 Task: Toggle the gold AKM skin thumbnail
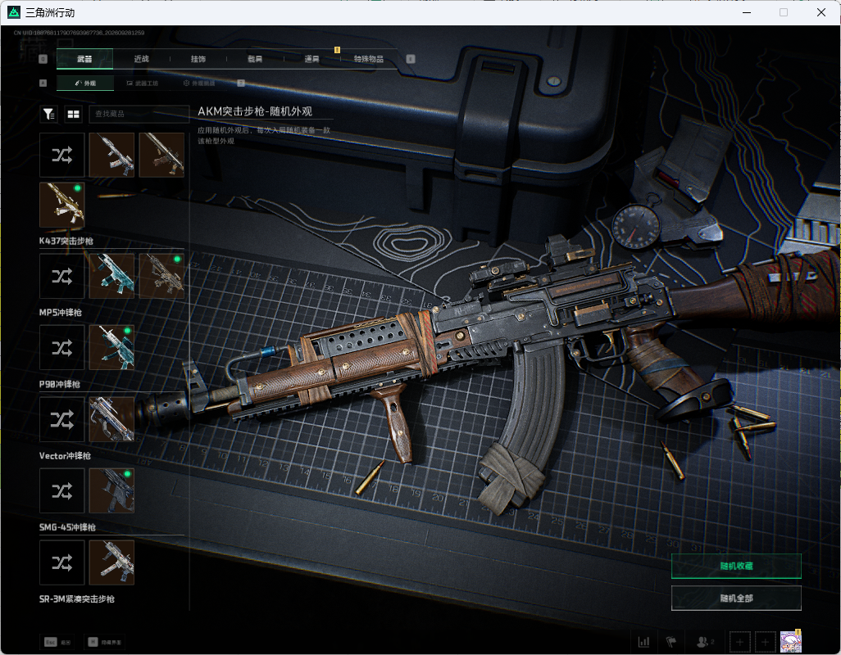pos(62,205)
